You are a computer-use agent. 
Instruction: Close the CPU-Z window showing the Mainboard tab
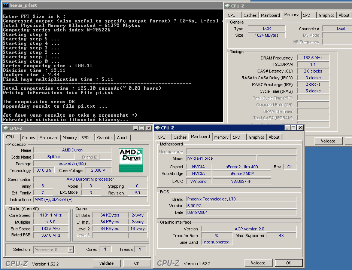point(300,128)
